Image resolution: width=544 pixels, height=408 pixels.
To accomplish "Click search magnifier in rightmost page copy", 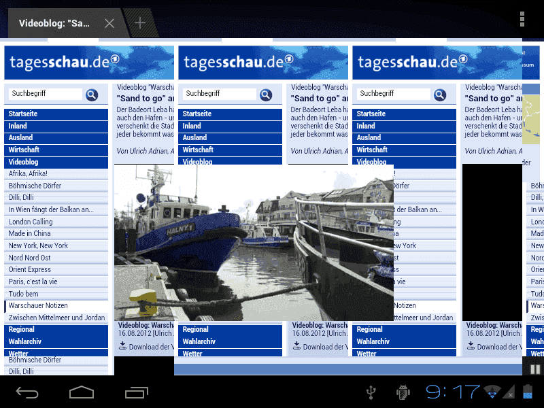I will point(440,95).
